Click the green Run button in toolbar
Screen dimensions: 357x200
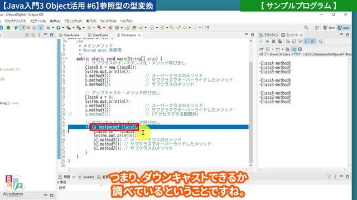[x=58, y=28]
